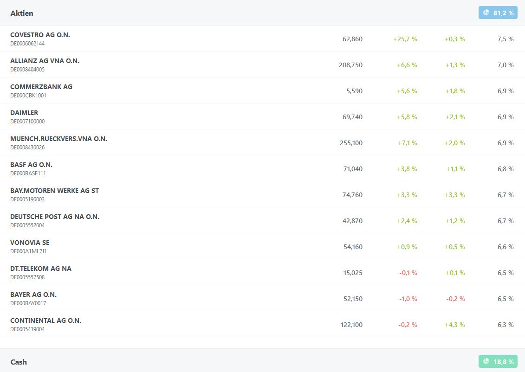Image resolution: width=525 pixels, height=372 pixels.
Task: Click the VONOVIA SE stock name
Action: point(30,243)
